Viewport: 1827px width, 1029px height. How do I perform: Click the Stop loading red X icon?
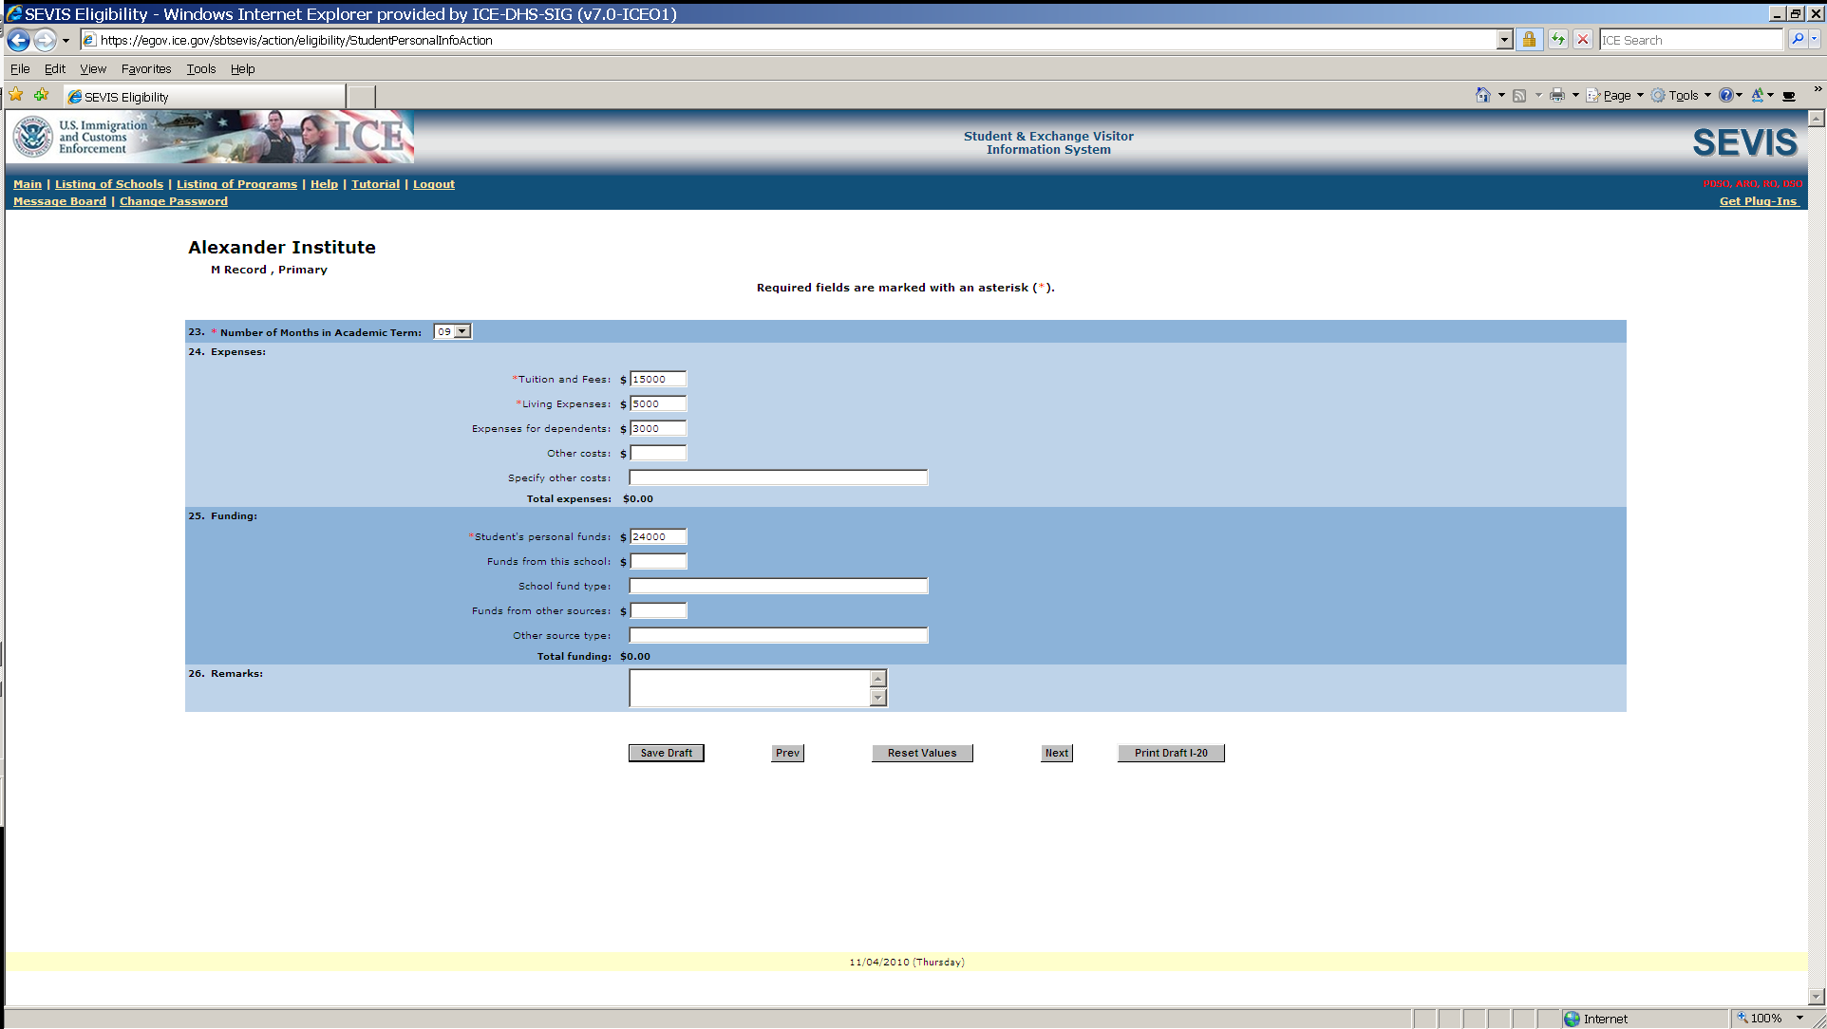click(1583, 40)
